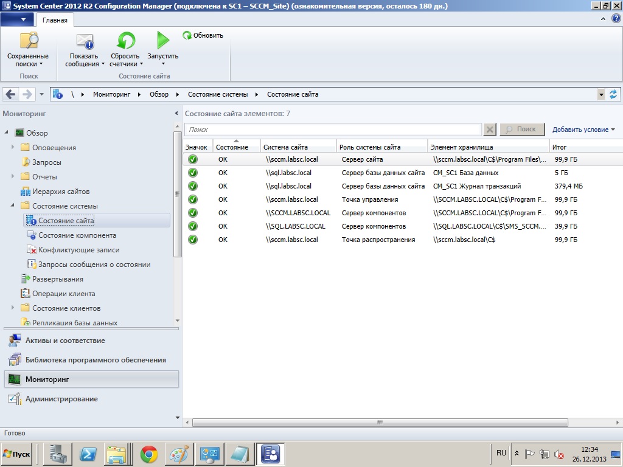Open Google Chrome from the taskbar

pos(149,454)
